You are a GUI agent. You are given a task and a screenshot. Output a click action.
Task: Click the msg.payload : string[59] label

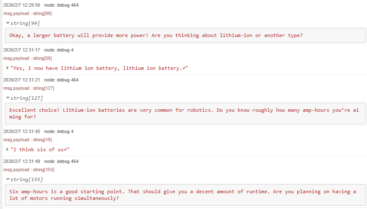click(27, 58)
